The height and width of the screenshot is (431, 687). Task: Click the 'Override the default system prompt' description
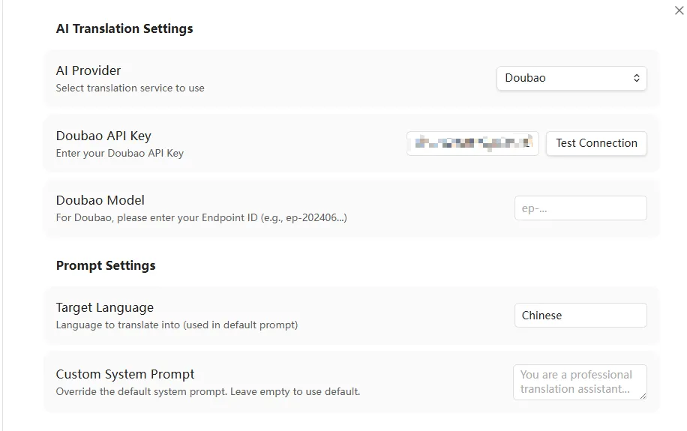208,391
